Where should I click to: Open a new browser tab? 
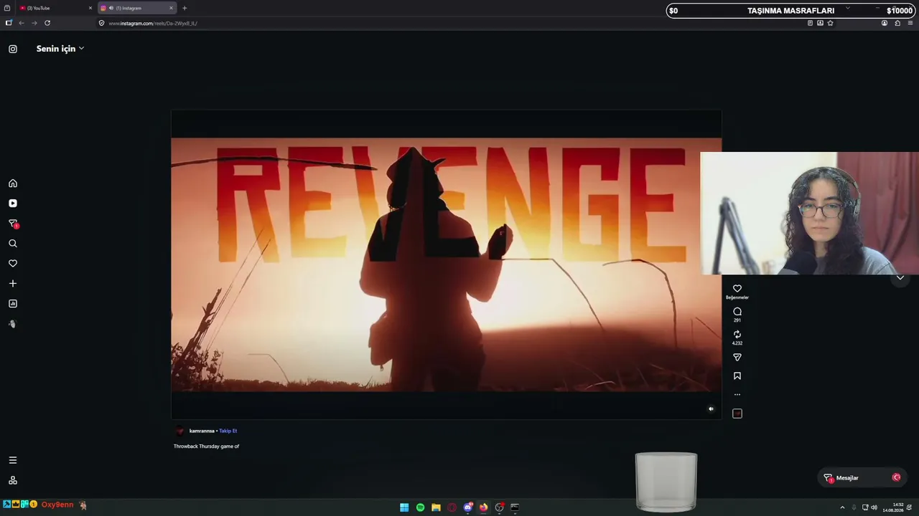(x=185, y=8)
